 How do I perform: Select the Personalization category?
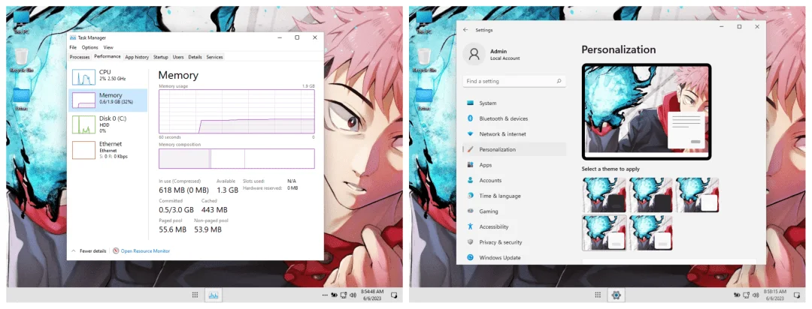tap(514, 149)
